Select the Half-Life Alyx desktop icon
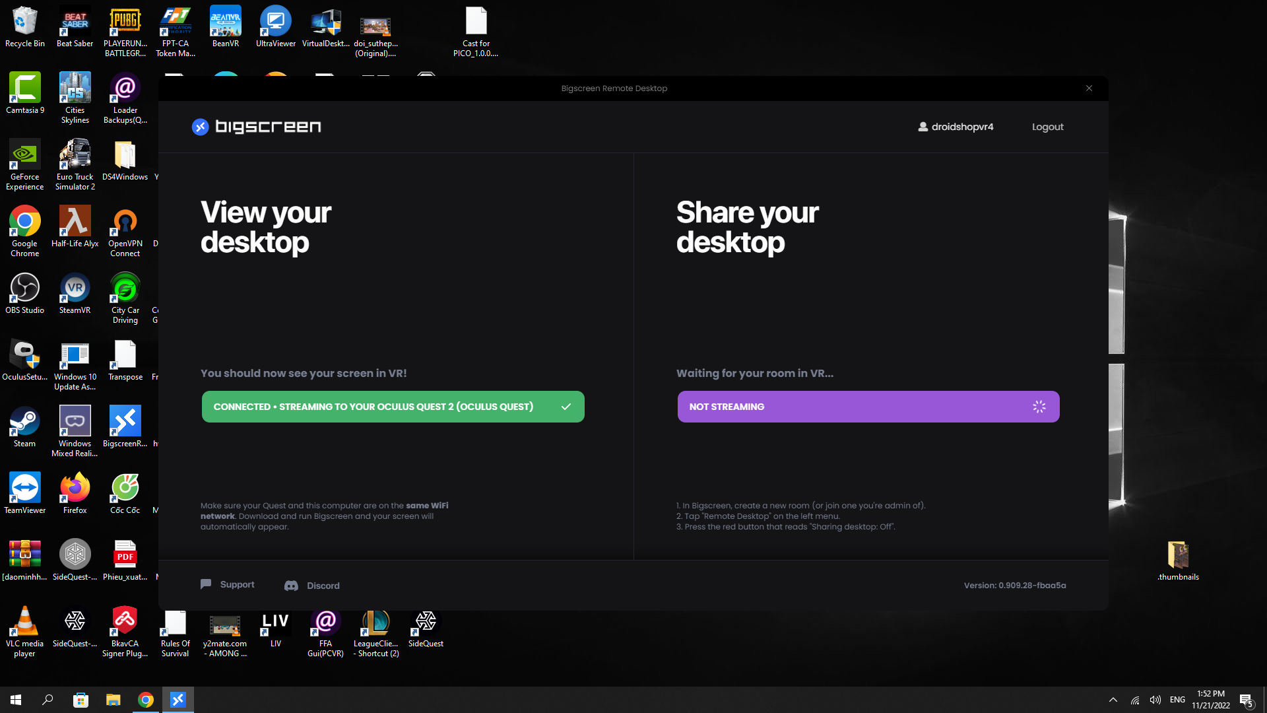Image resolution: width=1267 pixels, height=713 pixels. coord(75,227)
